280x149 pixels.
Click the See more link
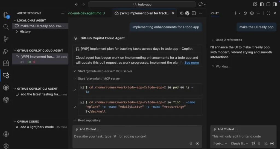[191, 63]
